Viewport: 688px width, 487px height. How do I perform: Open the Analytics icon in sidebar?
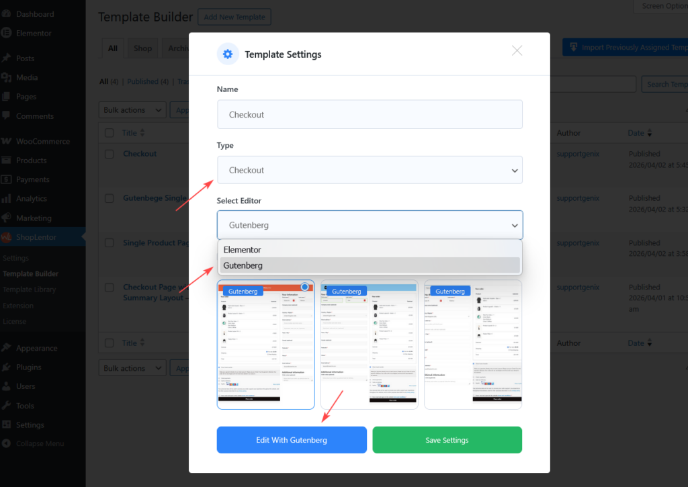click(x=6, y=199)
